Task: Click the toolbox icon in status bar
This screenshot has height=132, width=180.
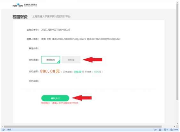Action: 160,130
